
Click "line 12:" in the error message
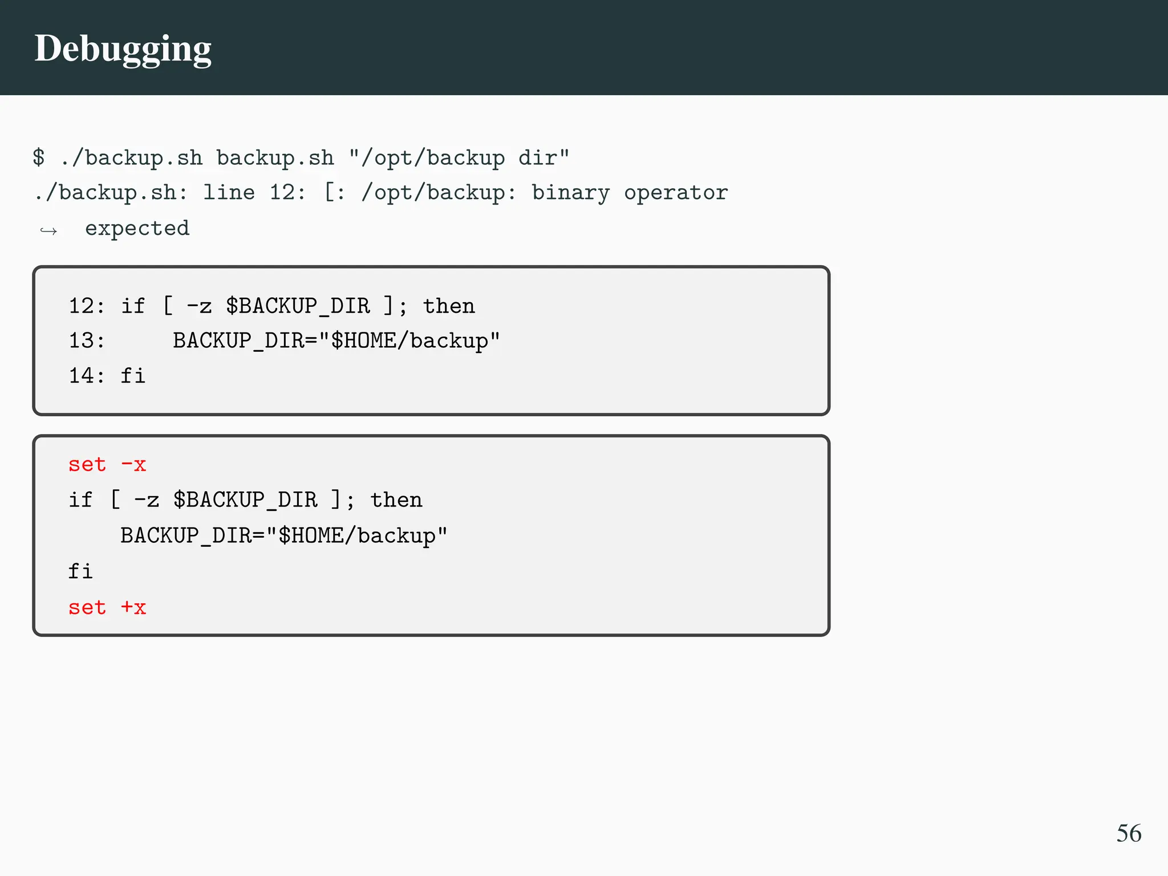point(254,192)
